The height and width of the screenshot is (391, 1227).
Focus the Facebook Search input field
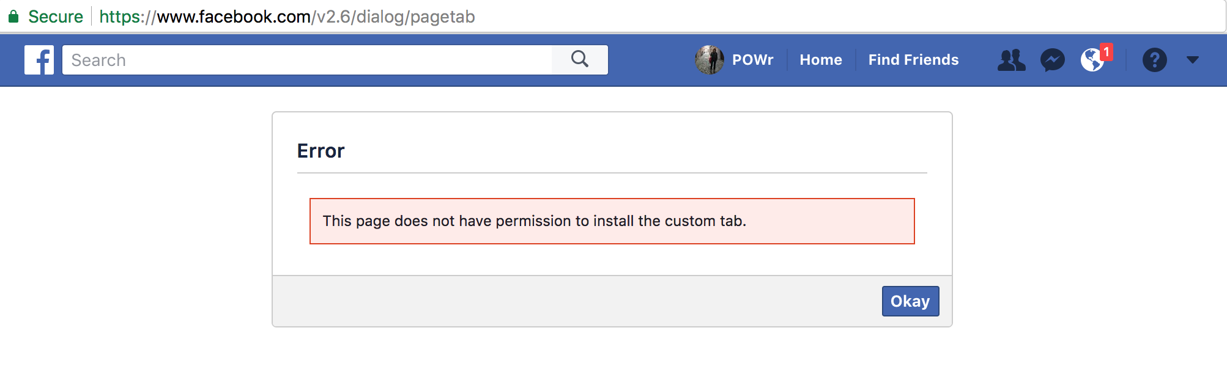click(x=307, y=60)
